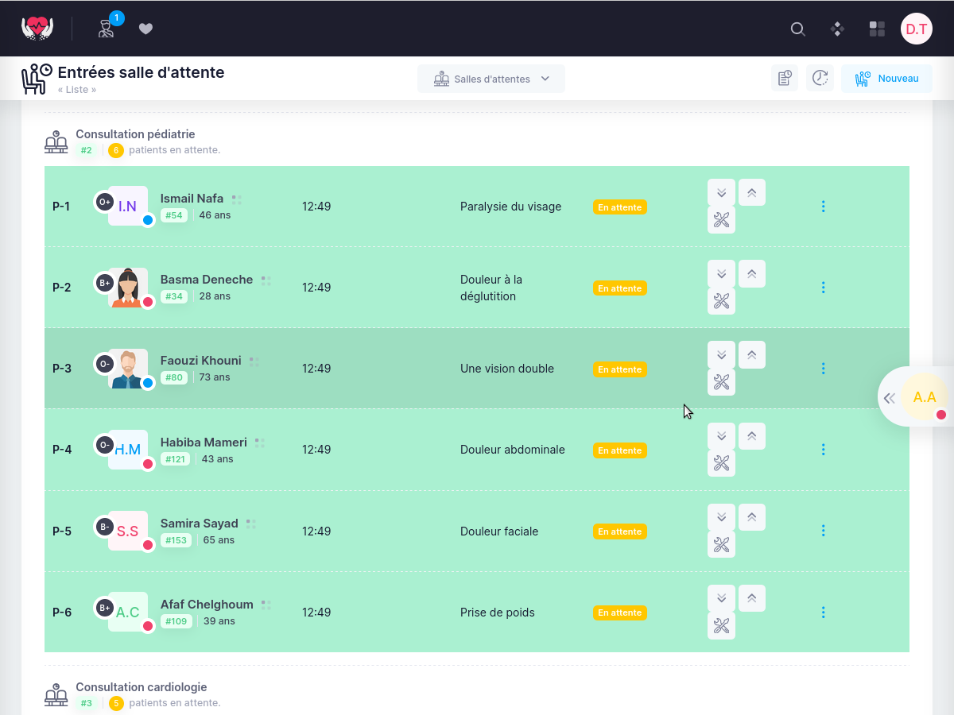Move Habiba Mameri up in queue
954x715 pixels.
click(x=751, y=435)
